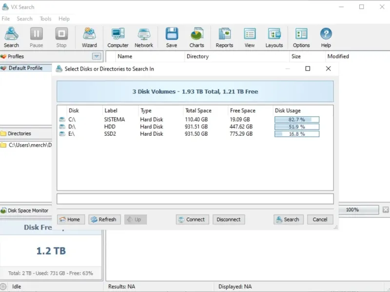
Task: Click the Refresh button
Action: tap(104, 219)
